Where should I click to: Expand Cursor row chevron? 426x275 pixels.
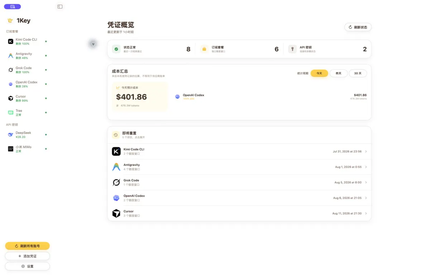click(x=366, y=213)
